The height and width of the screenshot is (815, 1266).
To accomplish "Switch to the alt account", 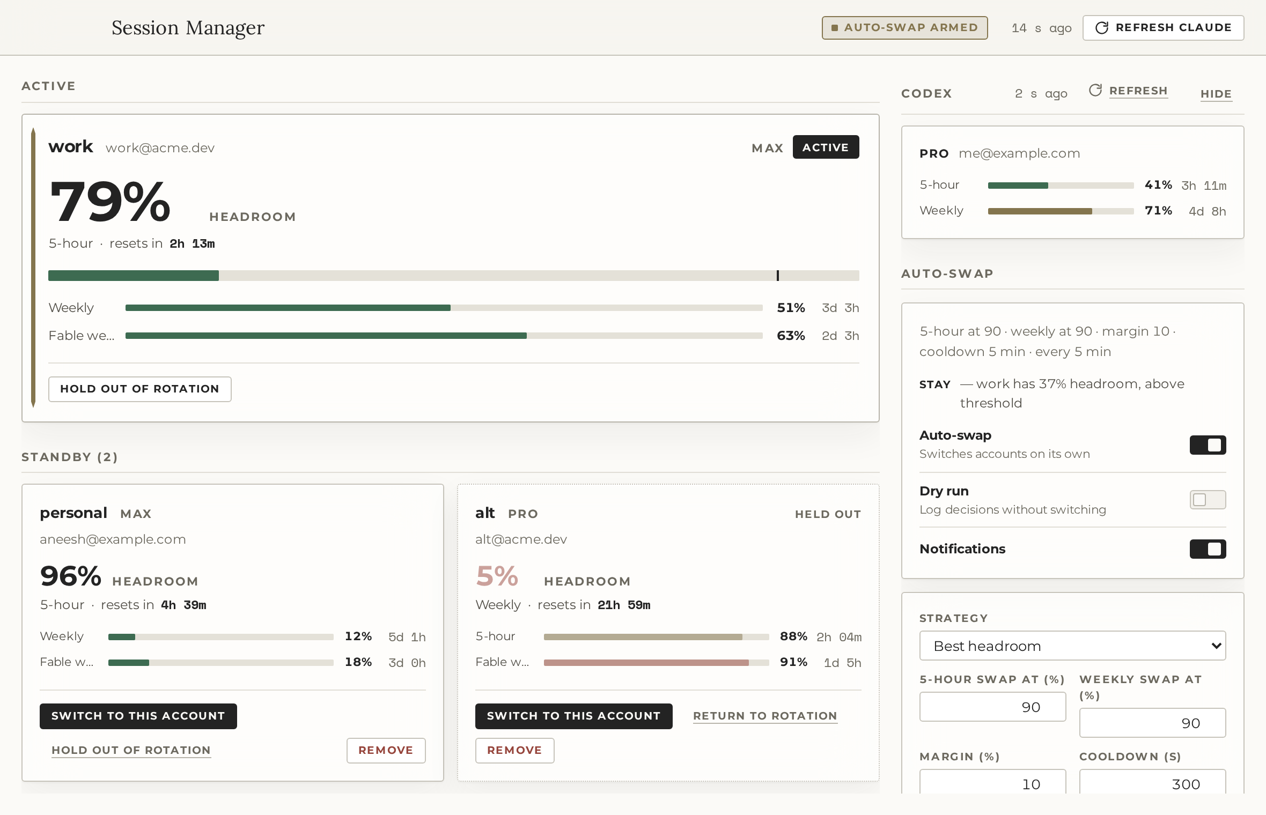I will [573, 716].
